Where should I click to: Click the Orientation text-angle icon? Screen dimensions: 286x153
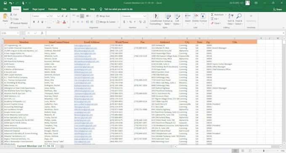coord(87,16)
